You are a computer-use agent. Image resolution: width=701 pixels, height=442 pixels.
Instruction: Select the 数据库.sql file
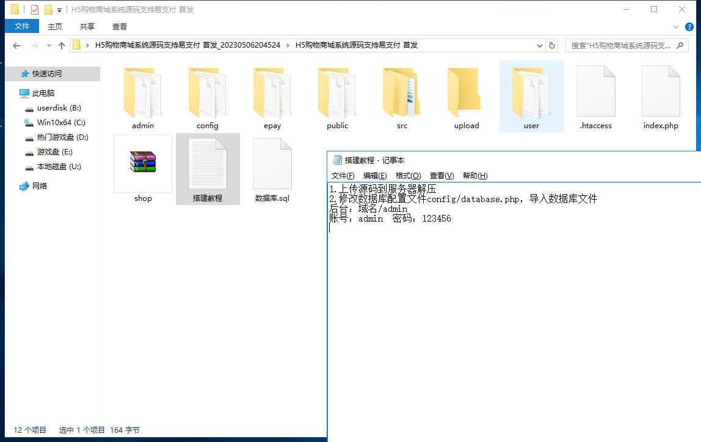[272, 165]
